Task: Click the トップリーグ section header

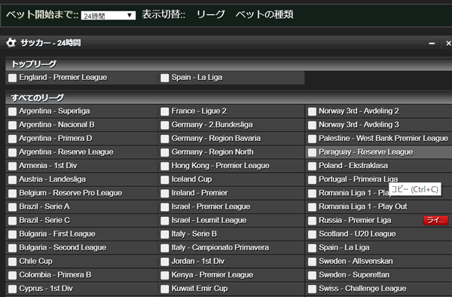Action: (228, 64)
